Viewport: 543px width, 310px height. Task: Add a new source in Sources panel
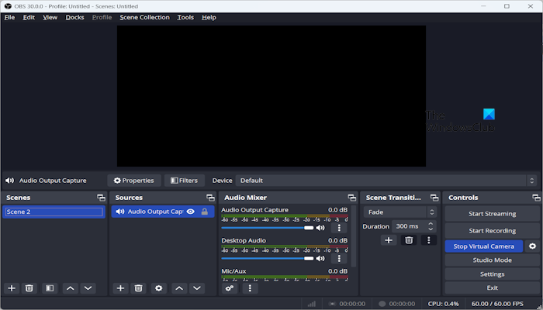point(120,288)
